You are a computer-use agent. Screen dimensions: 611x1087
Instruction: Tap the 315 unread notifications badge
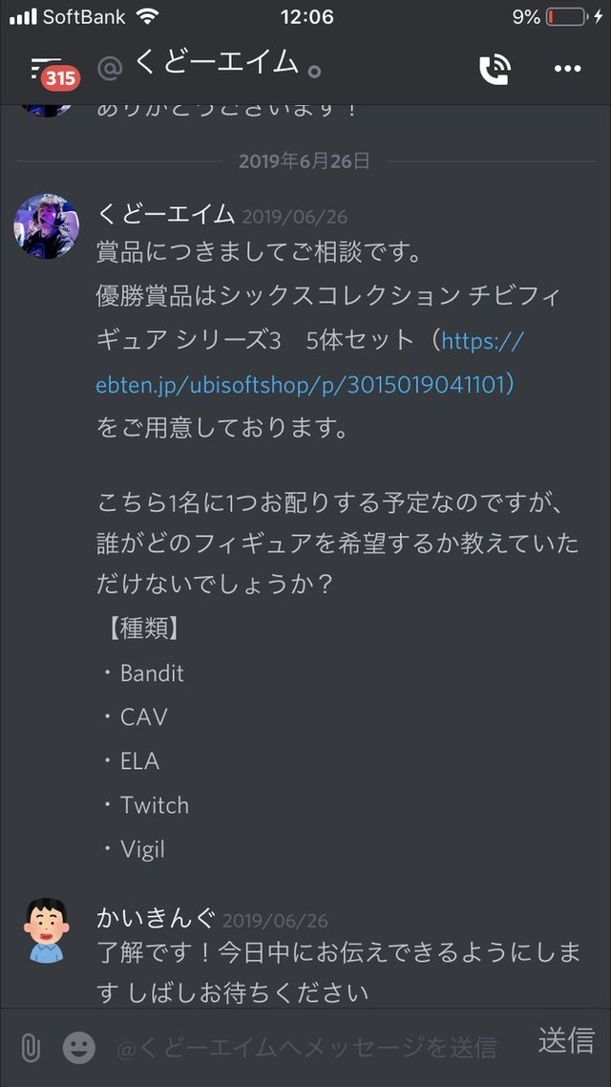[61, 79]
